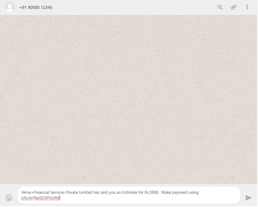258x207 pixels.
Task: Open emoji picker beside the message box
Action: pos(9,198)
